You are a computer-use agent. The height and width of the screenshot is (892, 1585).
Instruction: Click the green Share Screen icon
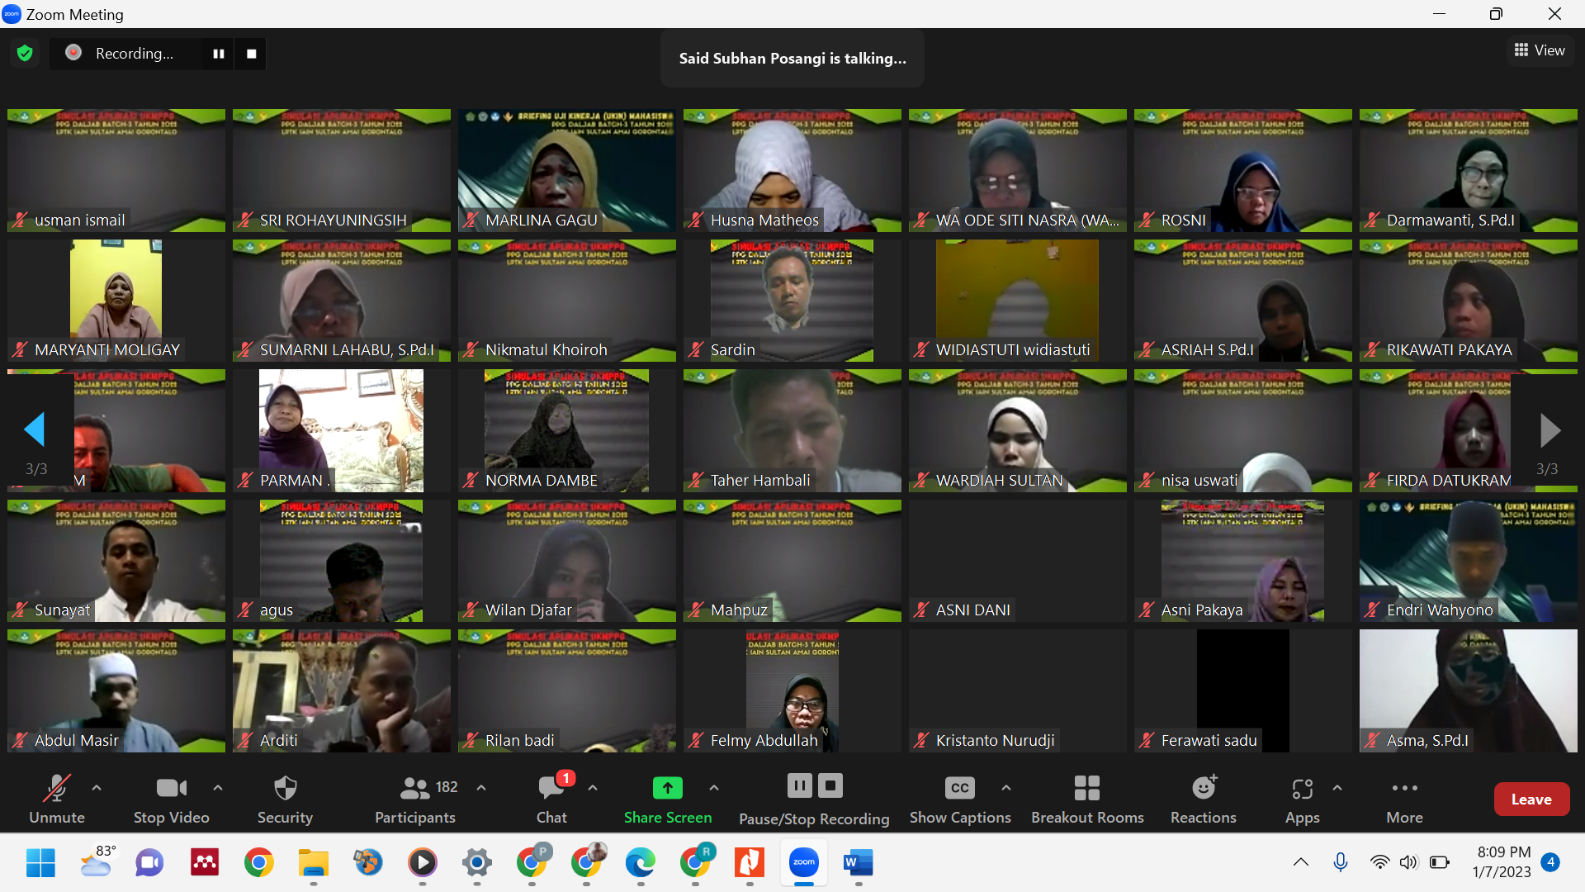(x=667, y=788)
